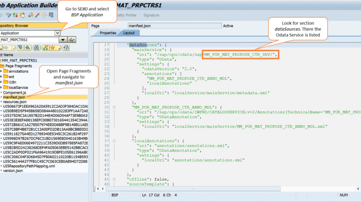Select resources.json in the tree
361x202 pixels.
click(x=15, y=102)
